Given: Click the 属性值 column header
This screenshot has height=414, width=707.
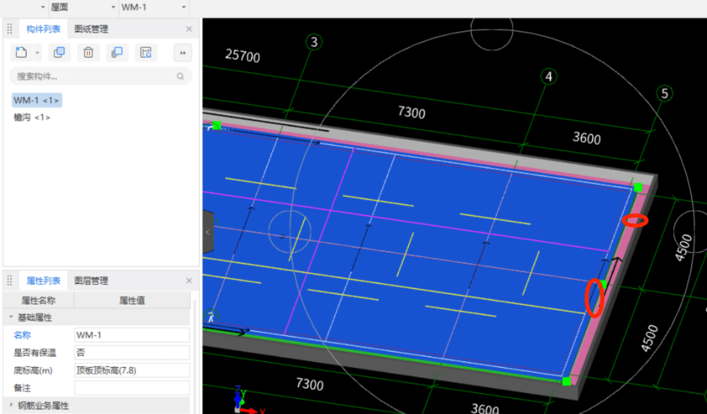Looking at the screenshot, I should coord(132,300).
